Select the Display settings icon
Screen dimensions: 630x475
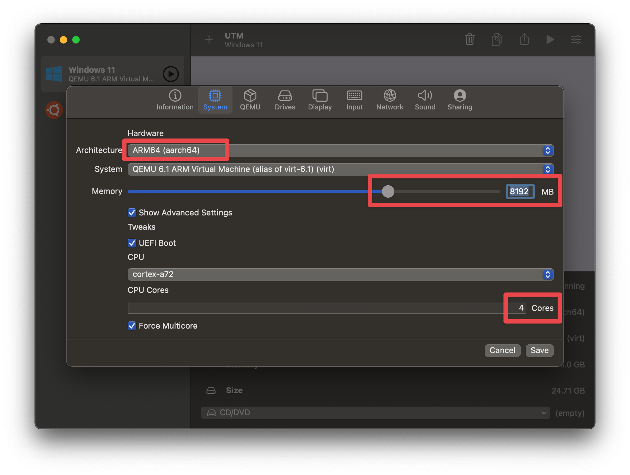coord(320,99)
